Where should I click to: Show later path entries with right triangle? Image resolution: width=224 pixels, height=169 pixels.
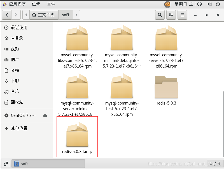76,15
